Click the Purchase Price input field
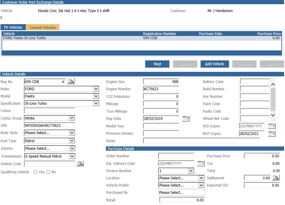285x205 pixels. (262, 156)
